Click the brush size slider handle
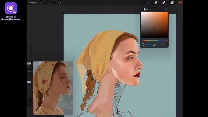 tap(29, 64)
